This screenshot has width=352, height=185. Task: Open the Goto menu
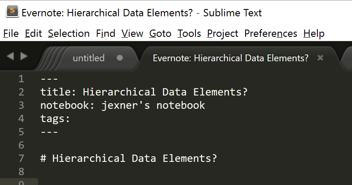tap(160, 33)
